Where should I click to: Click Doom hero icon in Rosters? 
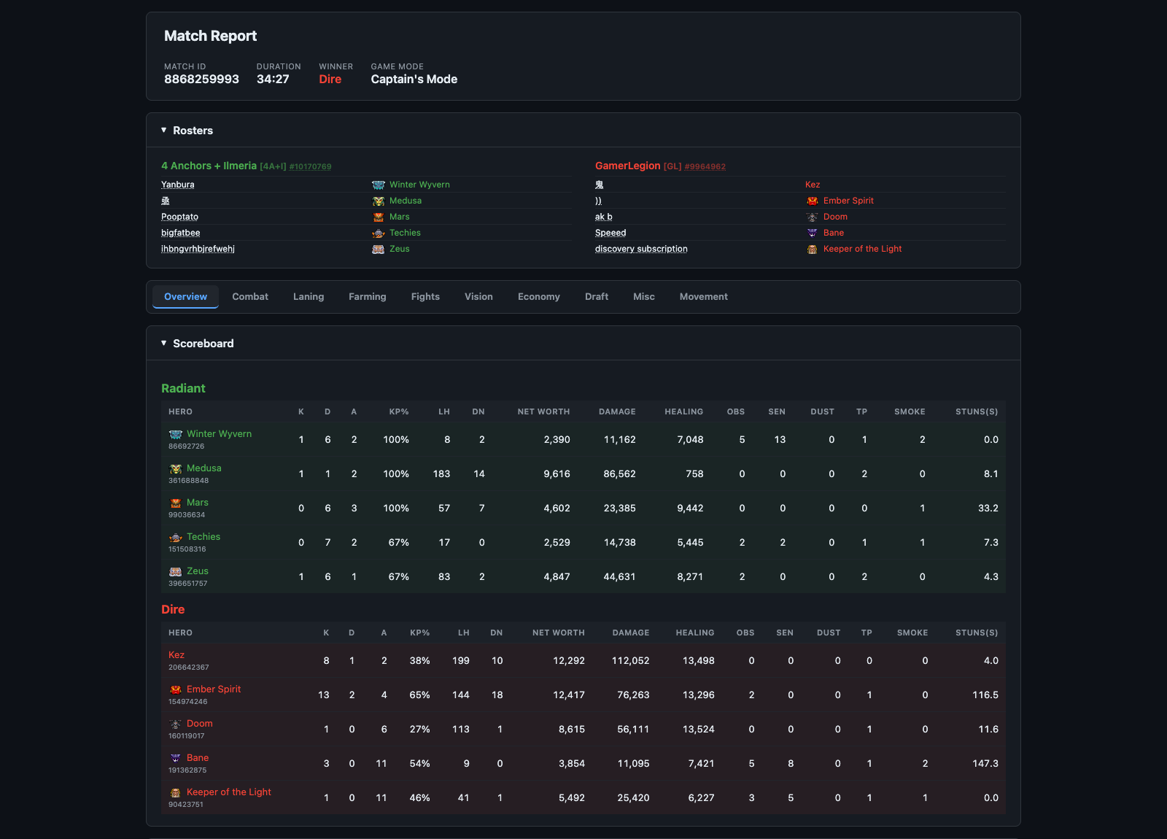813,217
